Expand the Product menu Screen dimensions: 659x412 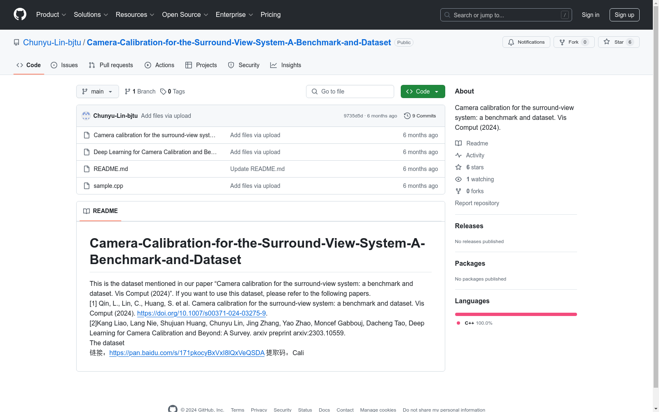coord(51,15)
